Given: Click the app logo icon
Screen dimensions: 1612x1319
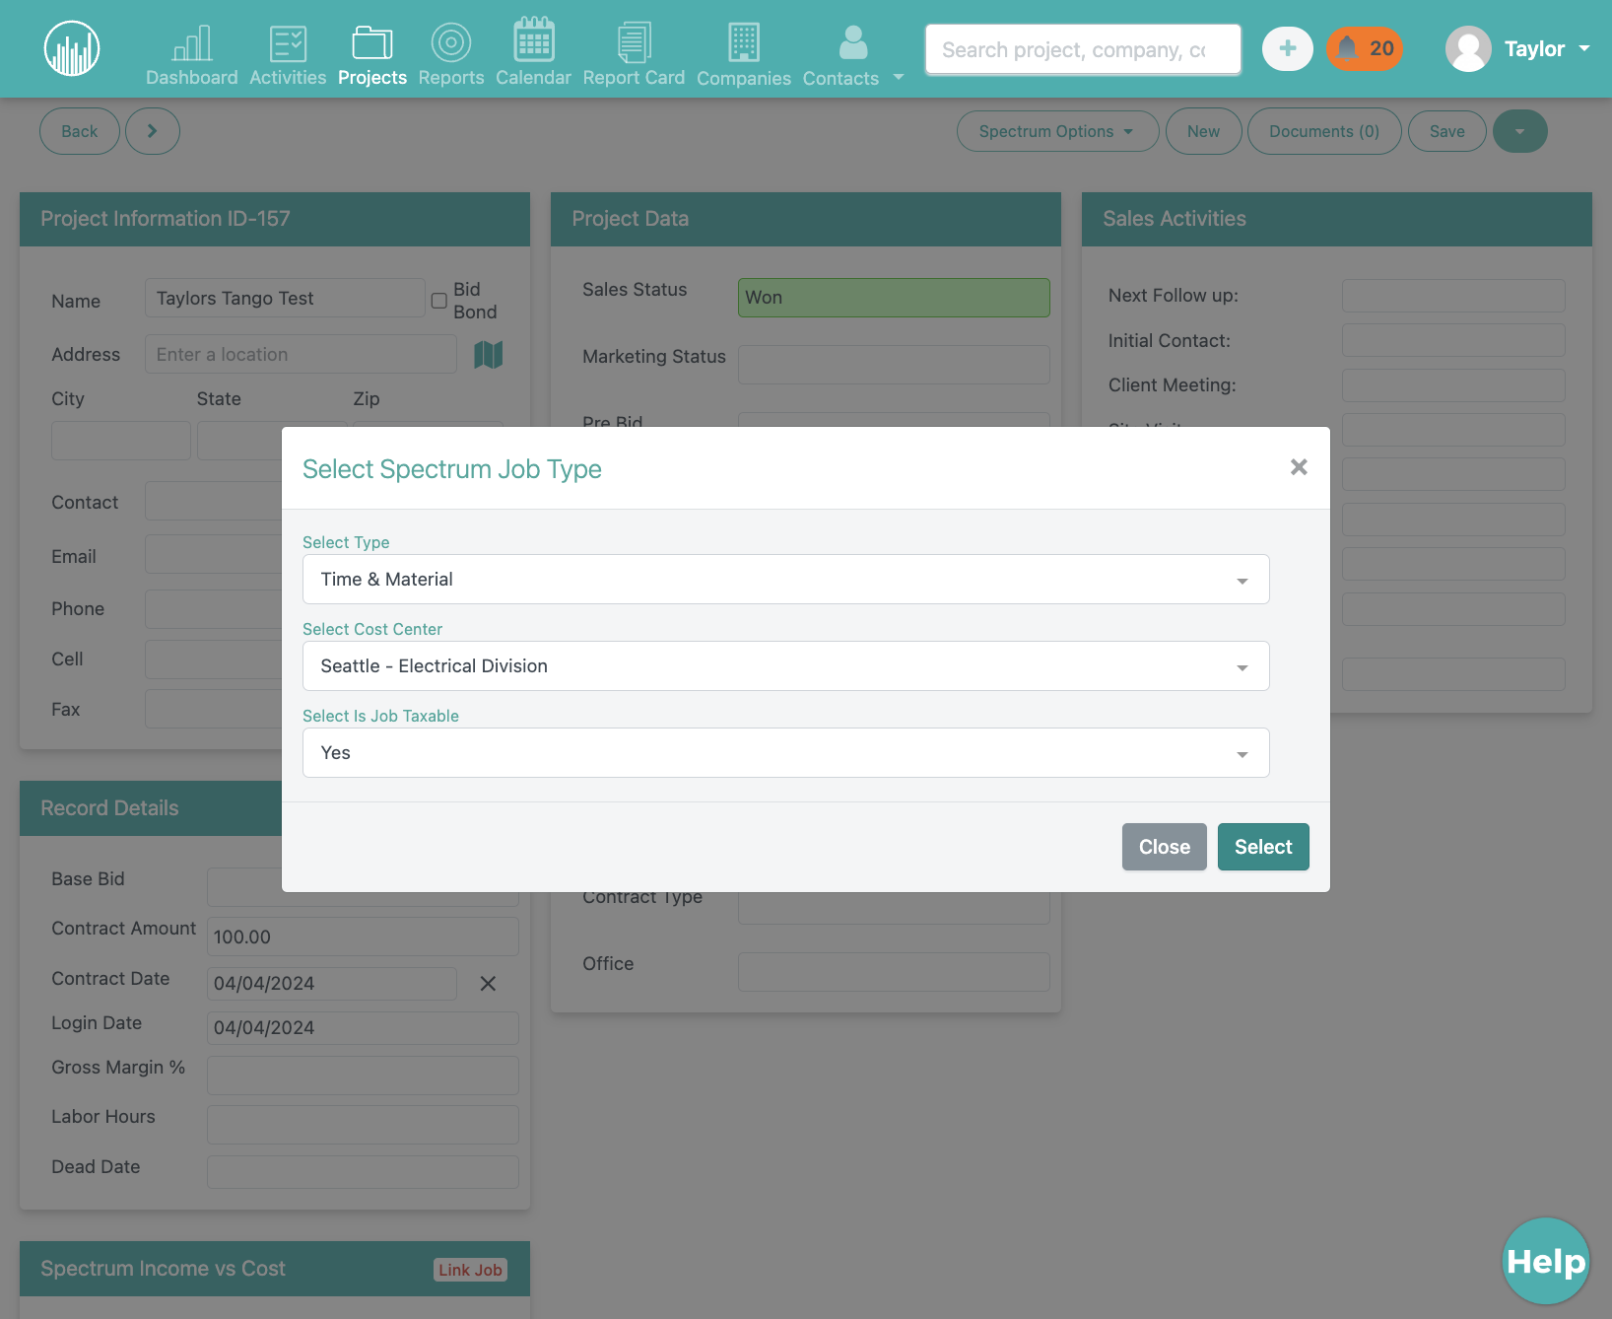Looking at the screenshot, I should pyautogui.click(x=72, y=48).
